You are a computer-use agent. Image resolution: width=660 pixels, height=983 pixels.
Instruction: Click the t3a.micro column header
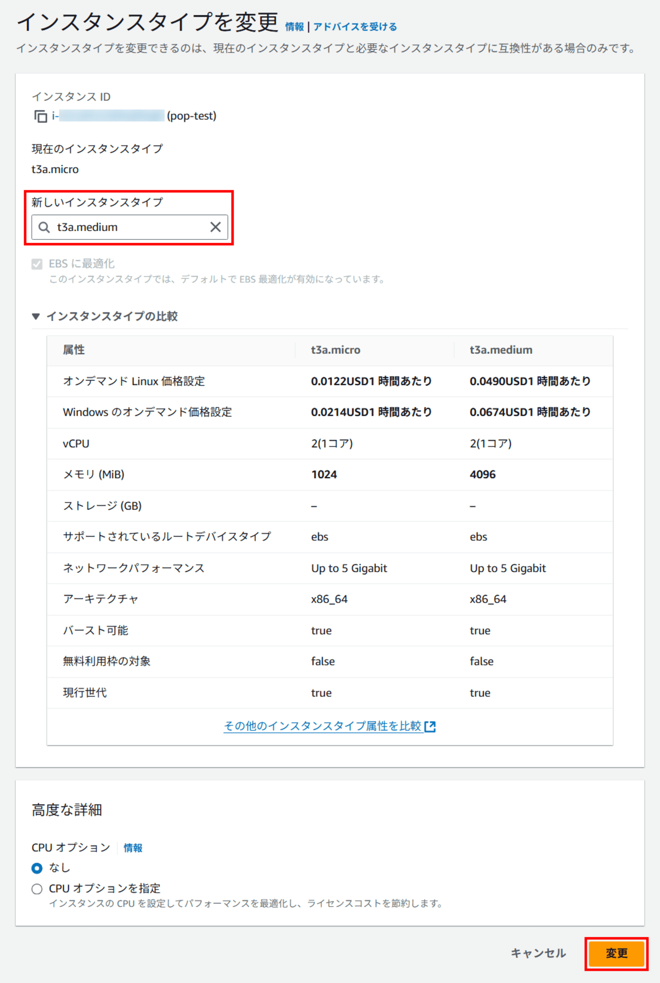[x=336, y=350]
